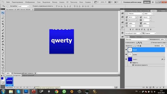Open the Редактирование menu
This screenshot has width=167, height=94.
pos(17,2)
